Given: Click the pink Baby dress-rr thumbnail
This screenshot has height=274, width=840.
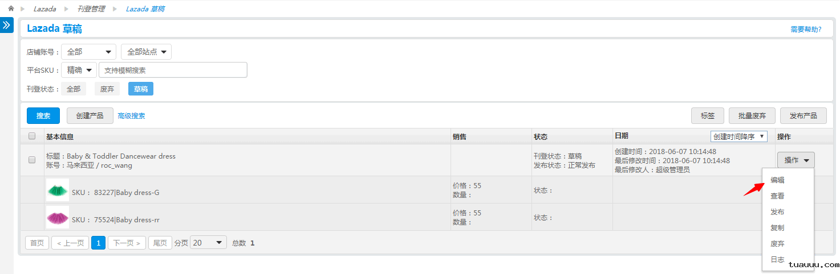Looking at the screenshot, I should [x=58, y=217].
